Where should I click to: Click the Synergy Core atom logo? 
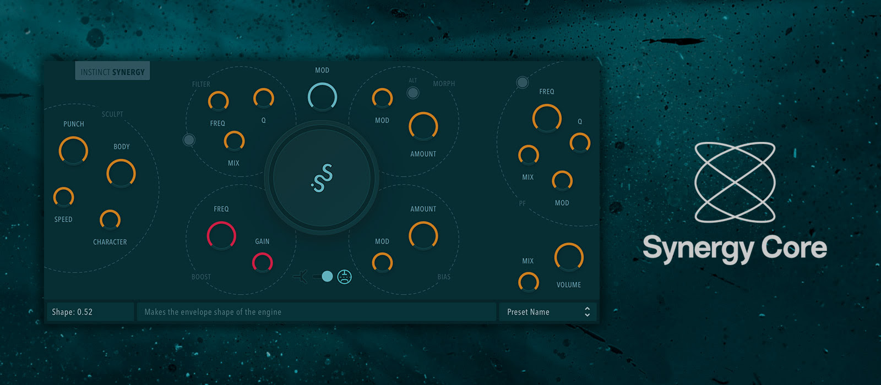coord(735,182)
